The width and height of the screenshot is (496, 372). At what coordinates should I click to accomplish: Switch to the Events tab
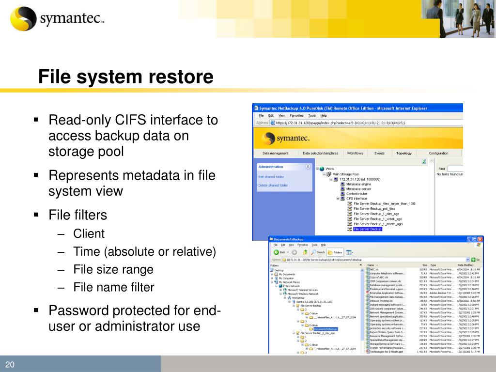[x=379, y=153]
